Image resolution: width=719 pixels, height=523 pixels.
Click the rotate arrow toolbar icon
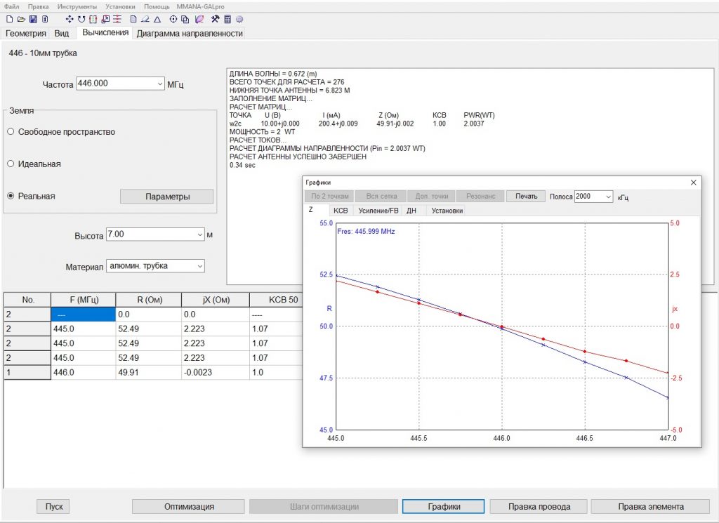(x=81, y=19)
